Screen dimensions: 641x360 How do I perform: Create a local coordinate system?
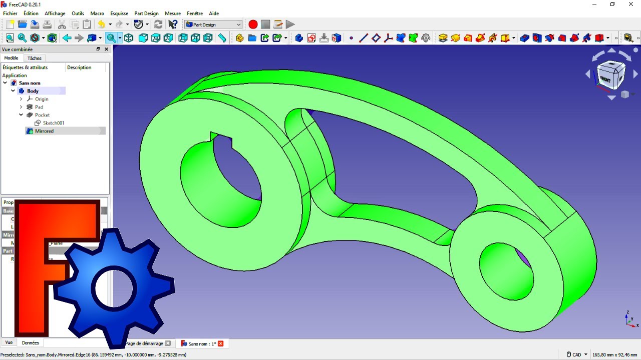tap(388, 38)
